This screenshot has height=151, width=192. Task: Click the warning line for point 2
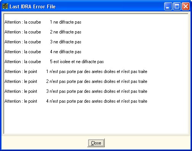(76, 81)
